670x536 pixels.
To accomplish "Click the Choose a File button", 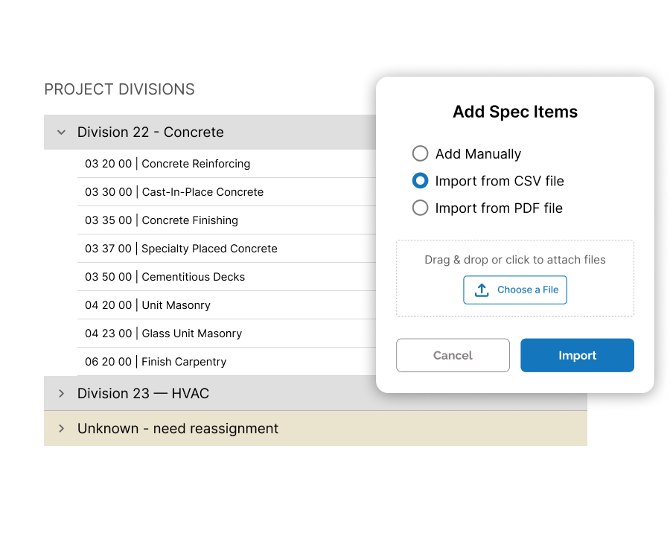I will (x=515, y=290).
